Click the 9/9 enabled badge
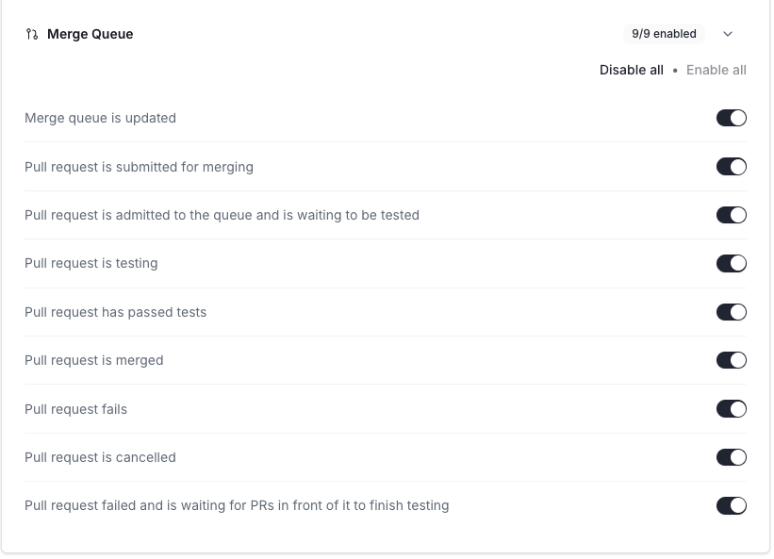 pyautogui.click(x=664, y=34)
